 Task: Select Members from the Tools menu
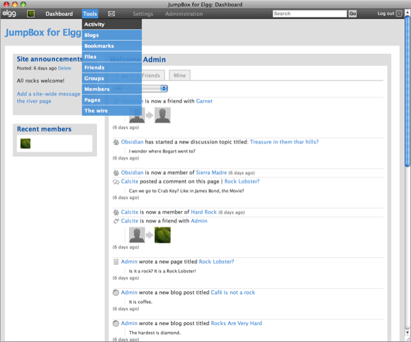click(112, 89)
